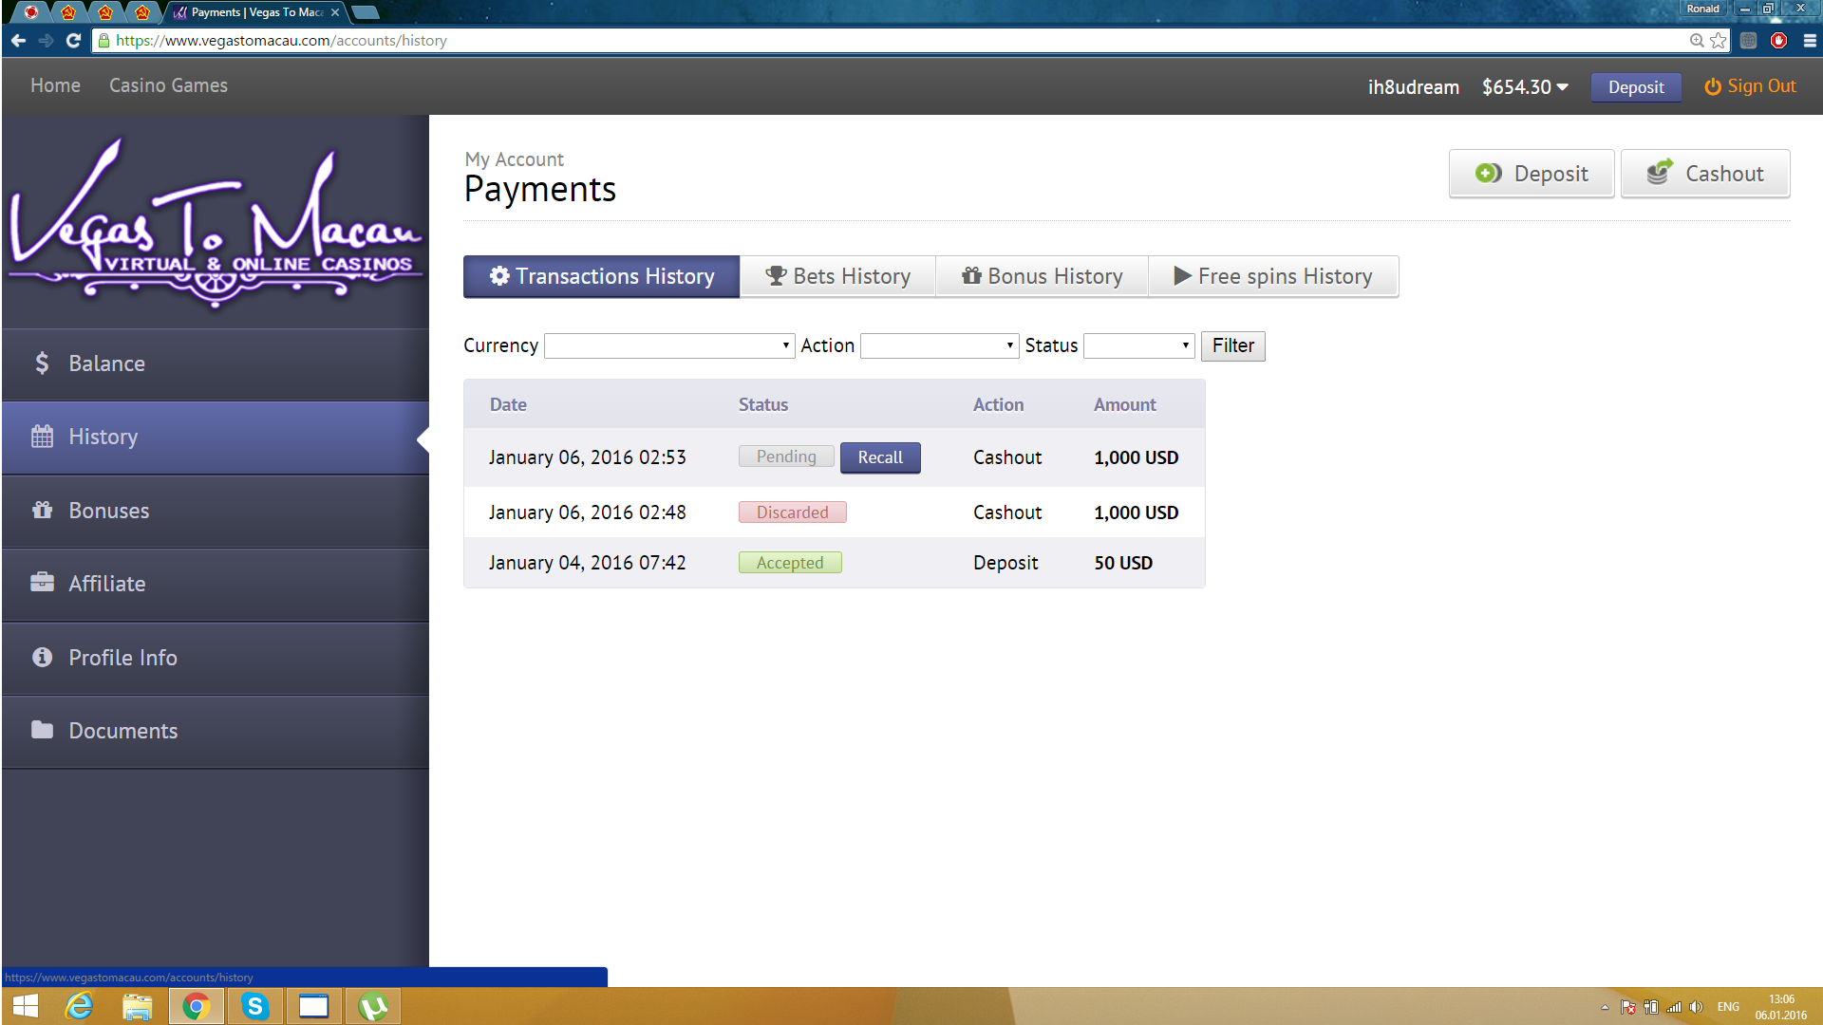
Task: Click the Filter button
Action: click(1232, 345)
